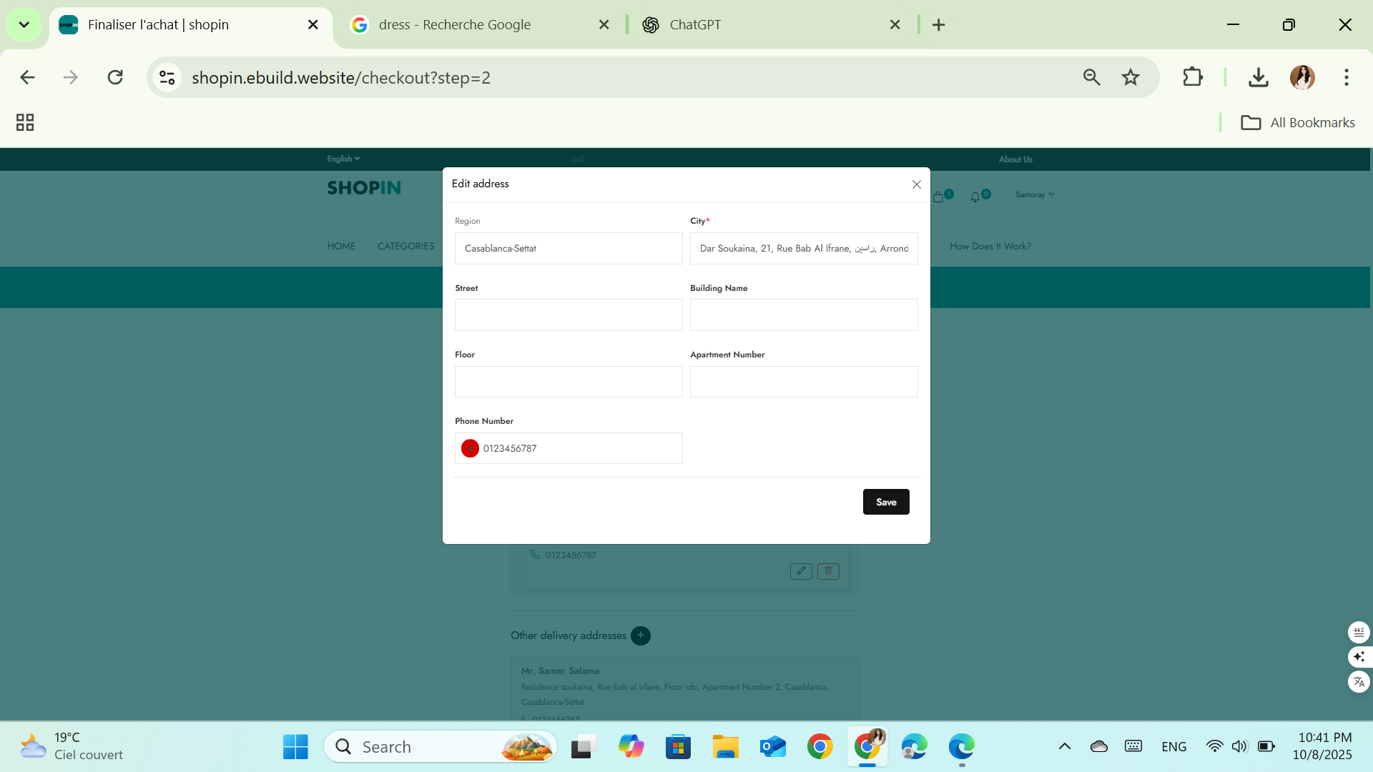
Task: Click the notifications bell icon
Action: [x=975, y=197]
